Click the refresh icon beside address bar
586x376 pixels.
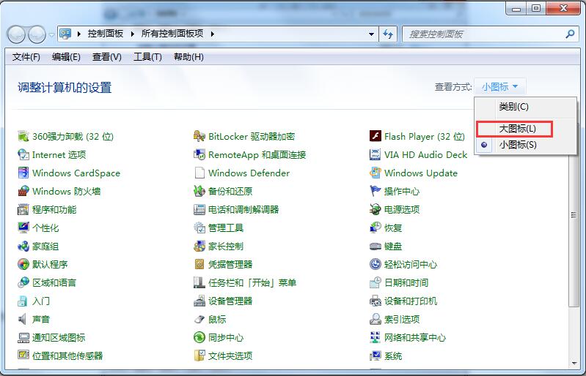pyautogui.click(x=389, y=34)
